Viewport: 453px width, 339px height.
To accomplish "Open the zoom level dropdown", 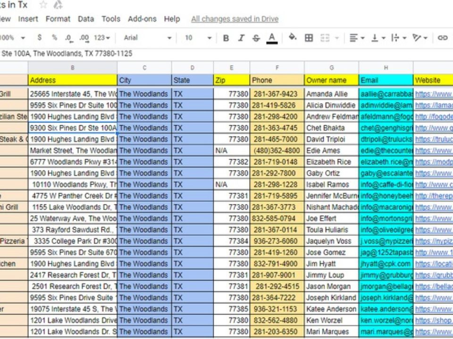I will click(x=12, y=38).
